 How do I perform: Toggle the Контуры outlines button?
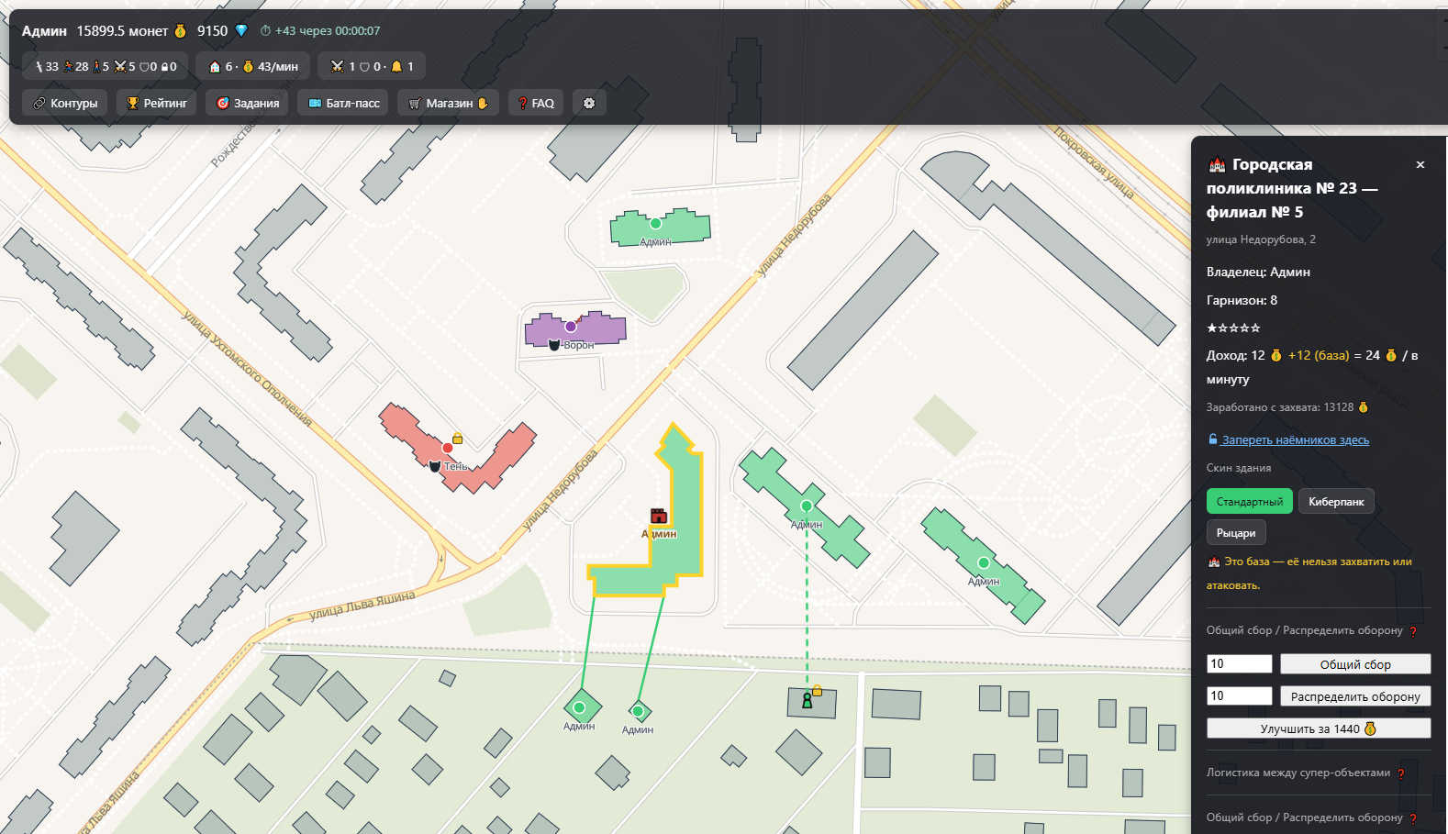(65, 103)
